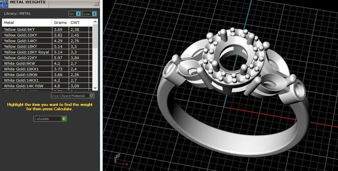Click the 4.29 grams value

(58, 41)
